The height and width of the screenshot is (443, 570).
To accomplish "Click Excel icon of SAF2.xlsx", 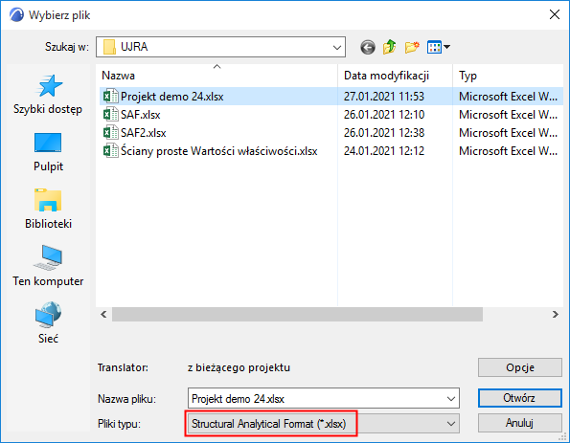I will pyautogui.click(x=110, y=133).
